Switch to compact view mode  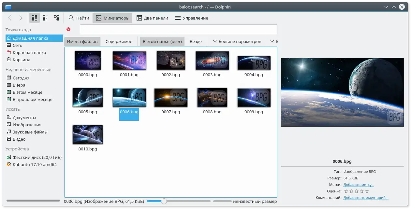[46, 18]
